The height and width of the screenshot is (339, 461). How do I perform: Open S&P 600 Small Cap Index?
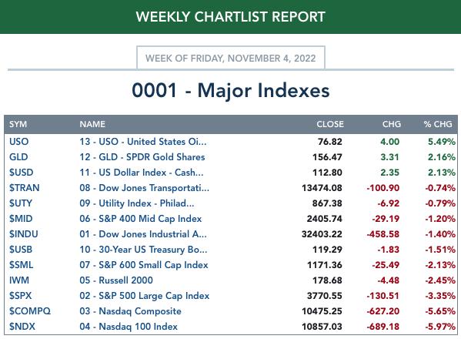click(143, 265)
